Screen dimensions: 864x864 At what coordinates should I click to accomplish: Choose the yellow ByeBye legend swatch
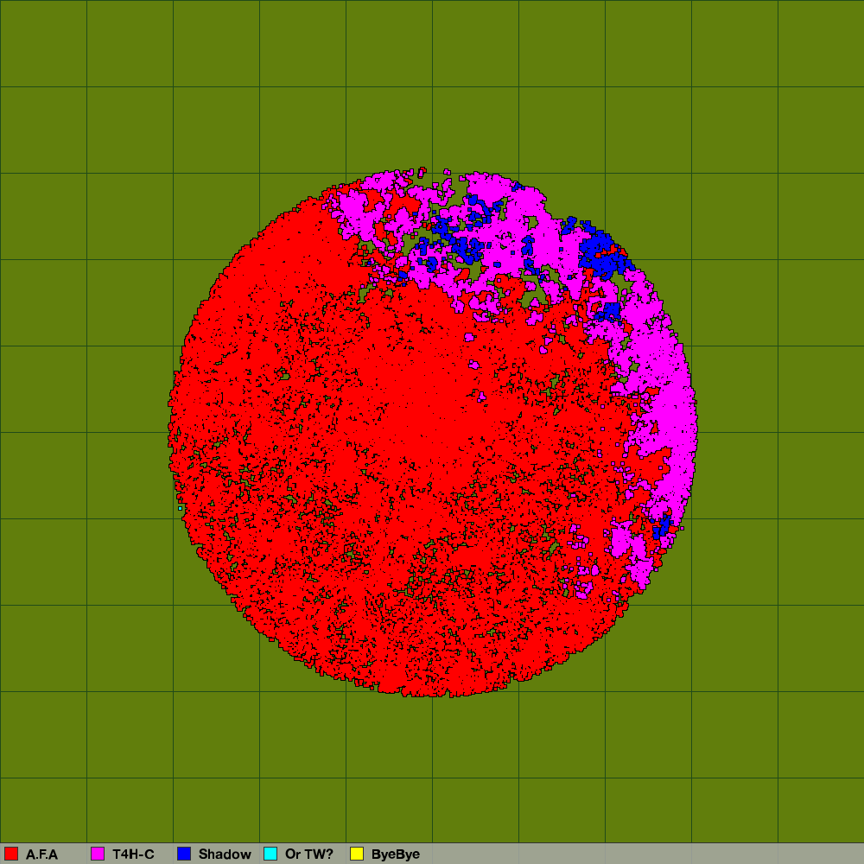coord(357,854)
